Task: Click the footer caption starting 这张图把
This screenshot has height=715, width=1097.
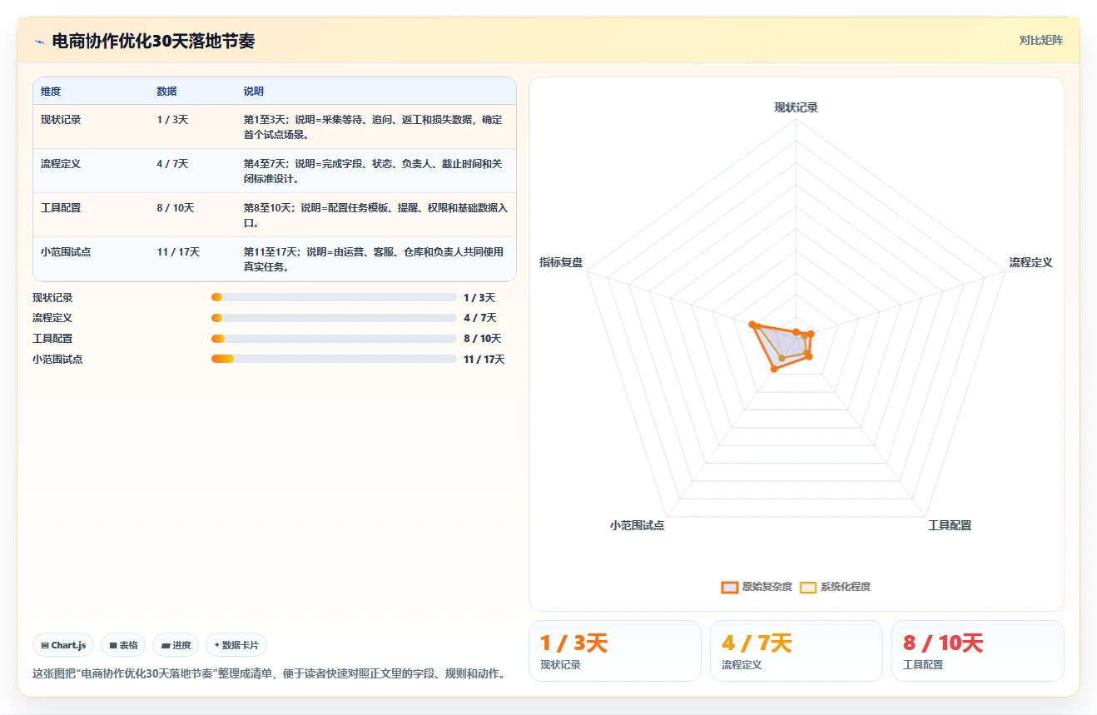Action: (x=269, y=673)
